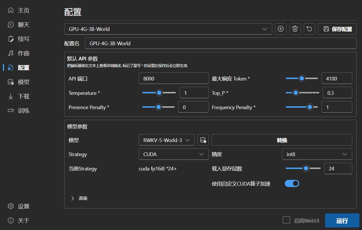Open the 聊天 chat page
This screenshot has height=230, width=362.
[19, 25]
